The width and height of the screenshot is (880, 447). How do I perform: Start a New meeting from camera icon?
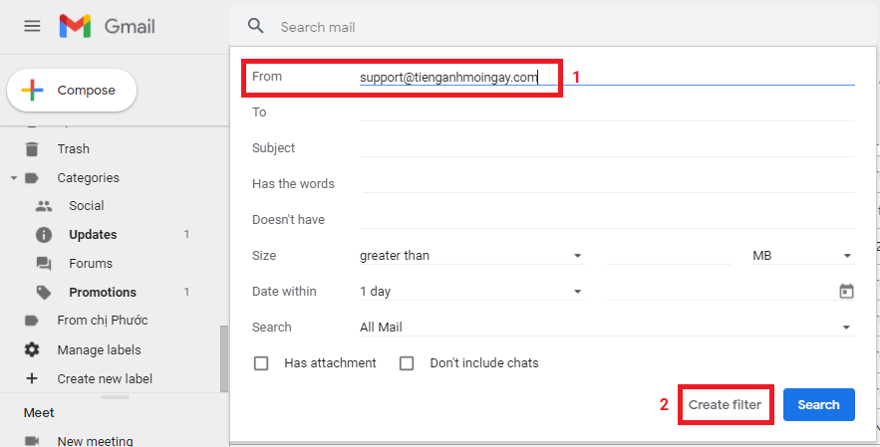32,441
